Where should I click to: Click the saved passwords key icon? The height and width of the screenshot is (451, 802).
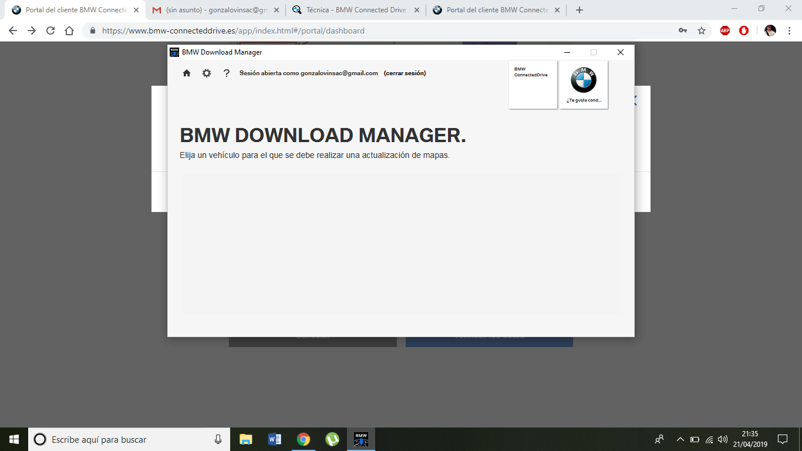point(683,31)
